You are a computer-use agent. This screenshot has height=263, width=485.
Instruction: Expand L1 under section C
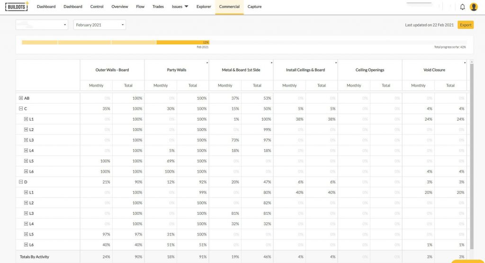26,119
